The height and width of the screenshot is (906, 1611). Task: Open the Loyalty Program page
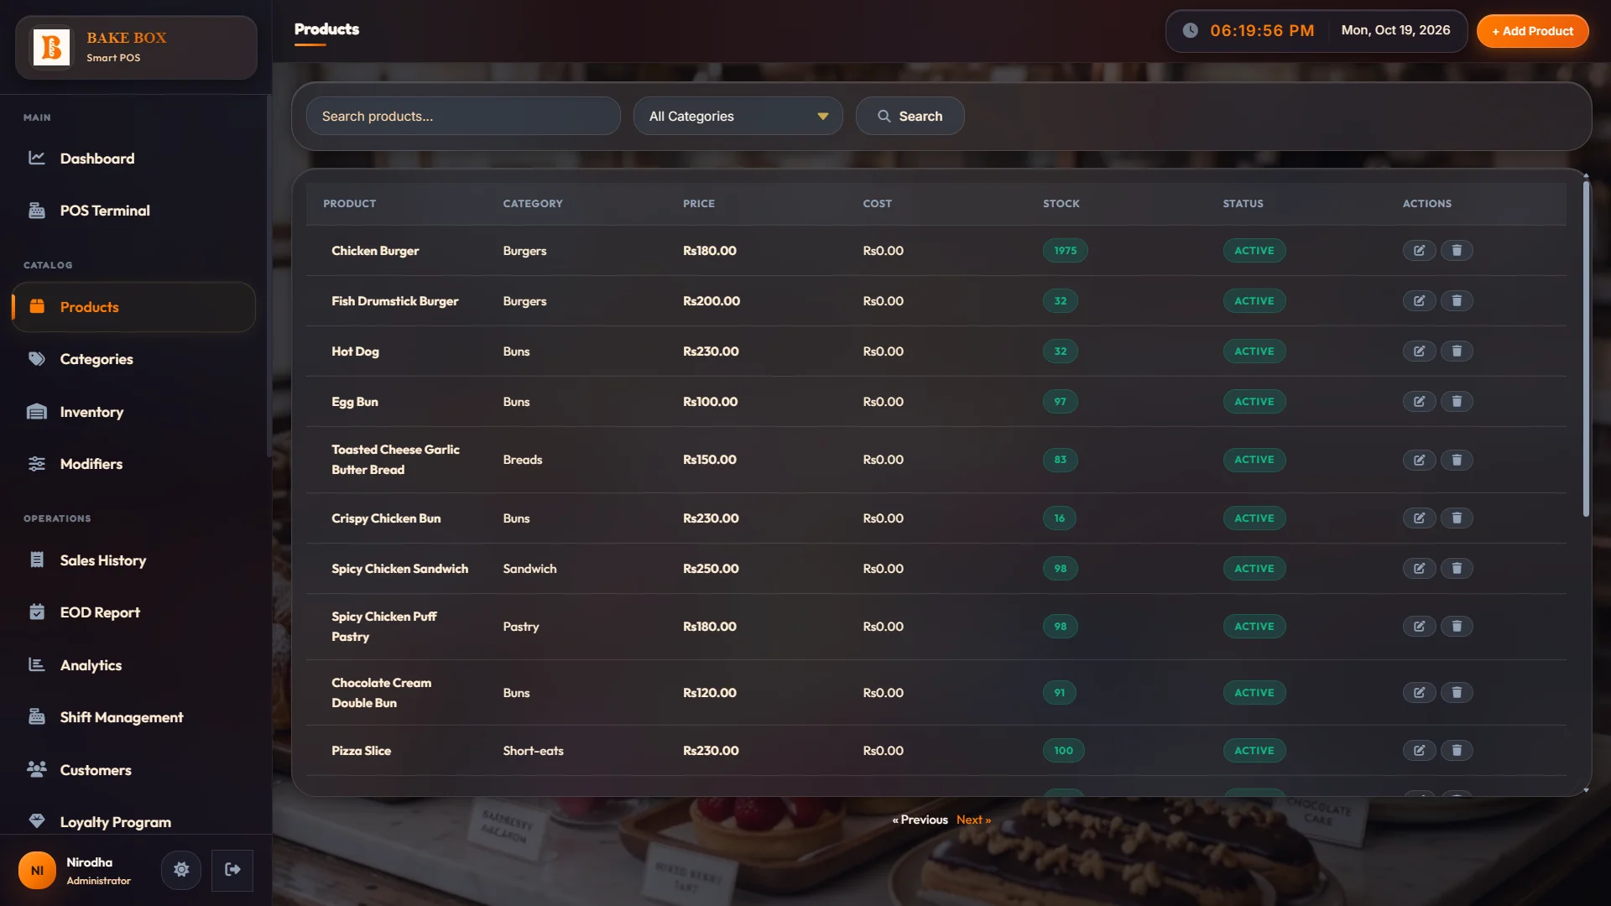coord(134,822)
